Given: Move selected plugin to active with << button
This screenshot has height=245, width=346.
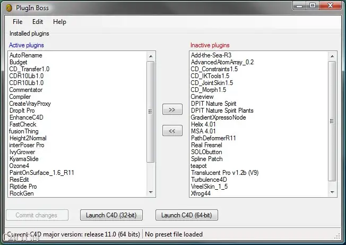Looking at the screenshot, I should [172, 131].
